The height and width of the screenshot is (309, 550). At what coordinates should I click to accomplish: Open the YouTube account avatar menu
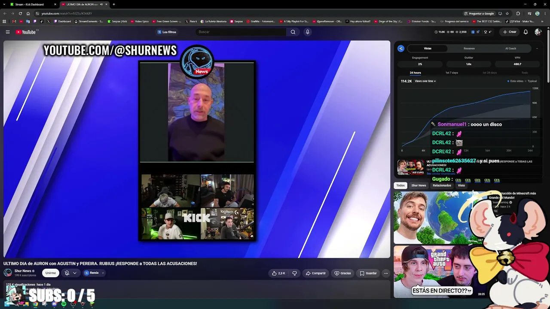(x=538, y=32)
